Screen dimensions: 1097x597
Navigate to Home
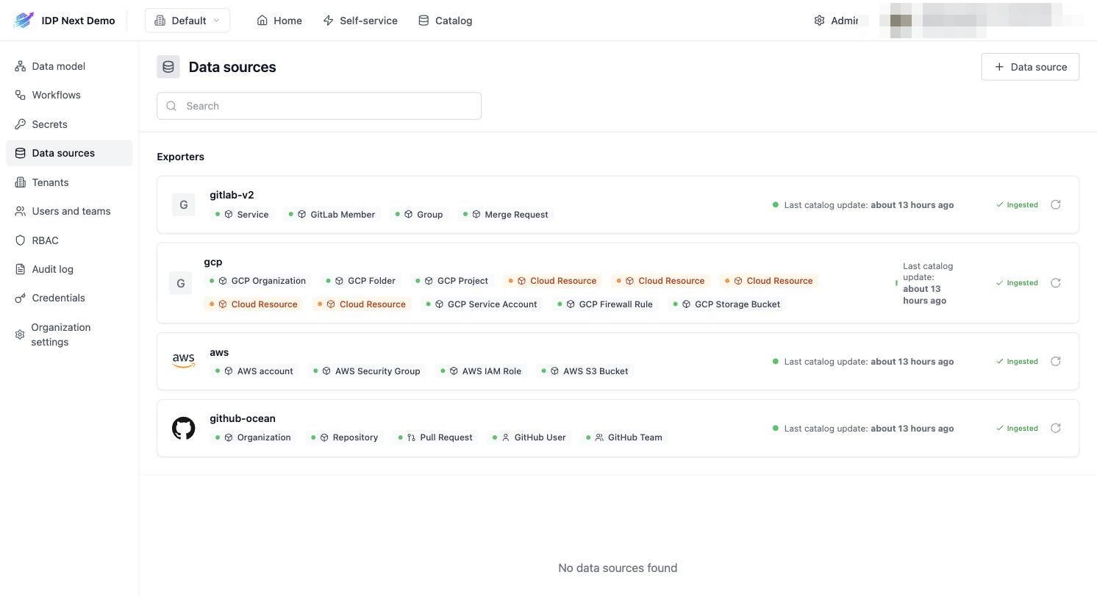tap(279, 21)
